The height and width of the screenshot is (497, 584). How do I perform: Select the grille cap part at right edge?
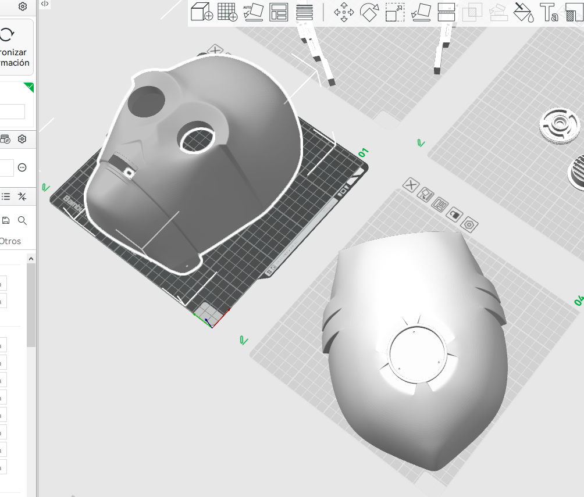coord(576,173)
